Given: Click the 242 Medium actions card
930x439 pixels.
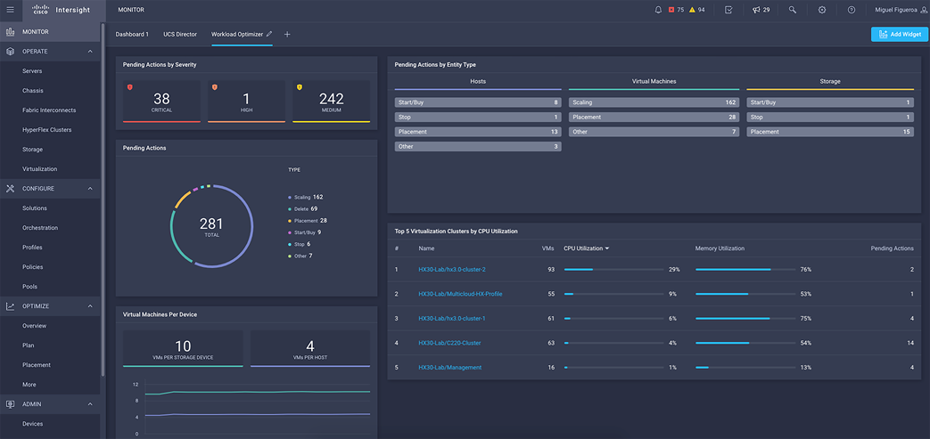Looking at the screenshot, I should pyautogui.click(x=331, y=102).
